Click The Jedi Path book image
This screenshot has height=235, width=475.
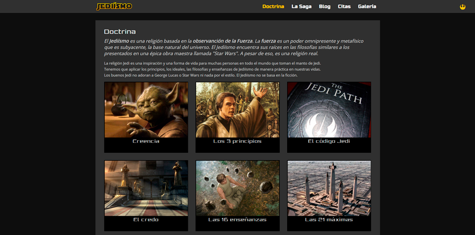[329, 110]
